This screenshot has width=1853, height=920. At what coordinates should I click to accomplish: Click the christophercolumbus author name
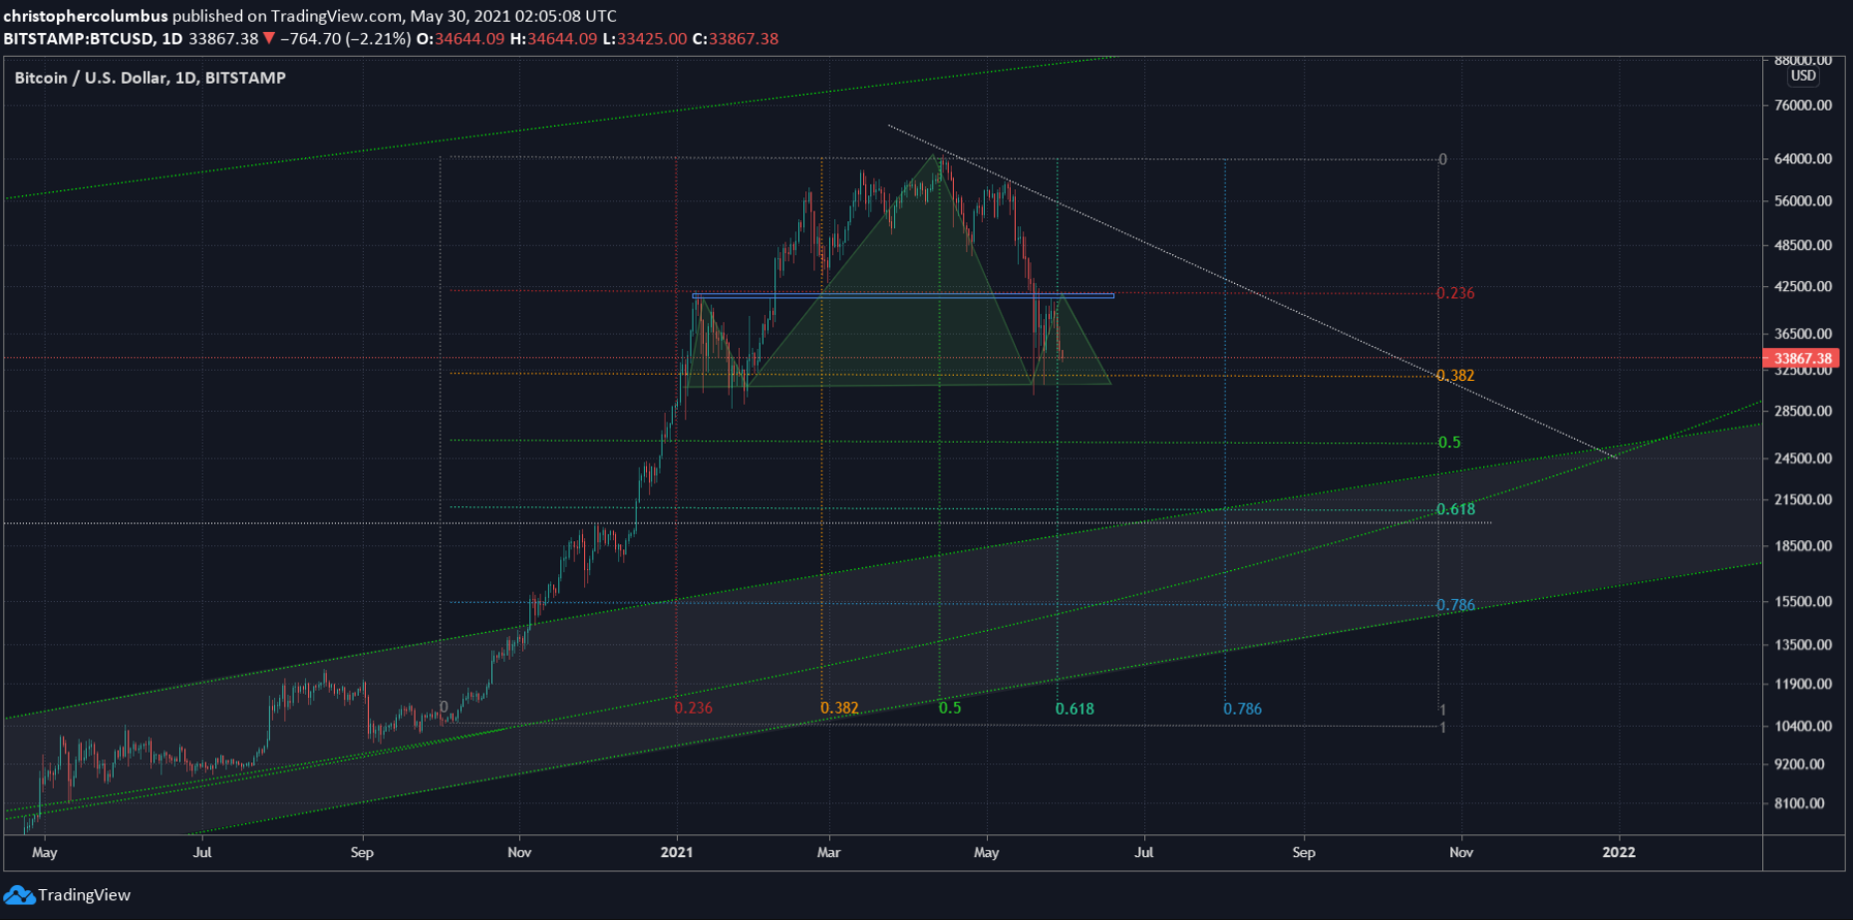86,16
